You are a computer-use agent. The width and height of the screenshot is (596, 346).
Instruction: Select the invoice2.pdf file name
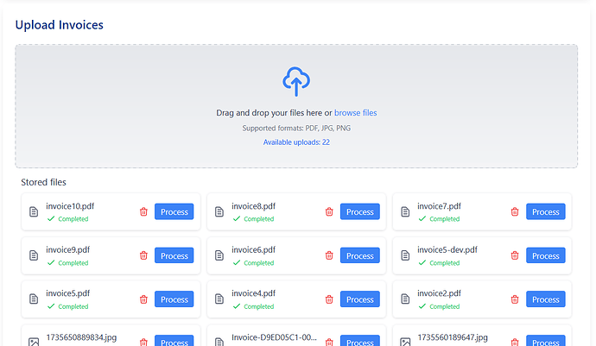tap(439, 293)
